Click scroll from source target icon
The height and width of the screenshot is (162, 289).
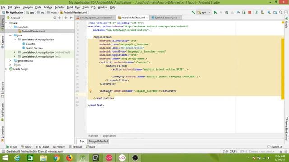pos(55,18)
